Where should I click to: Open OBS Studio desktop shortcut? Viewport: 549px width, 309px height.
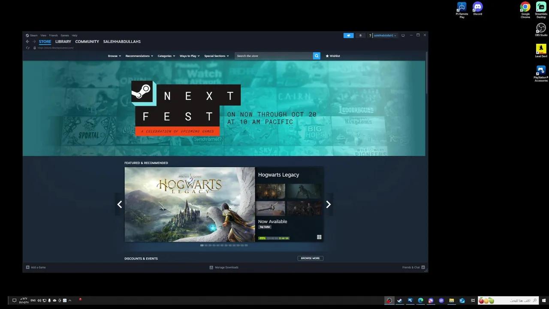[541, 30]
